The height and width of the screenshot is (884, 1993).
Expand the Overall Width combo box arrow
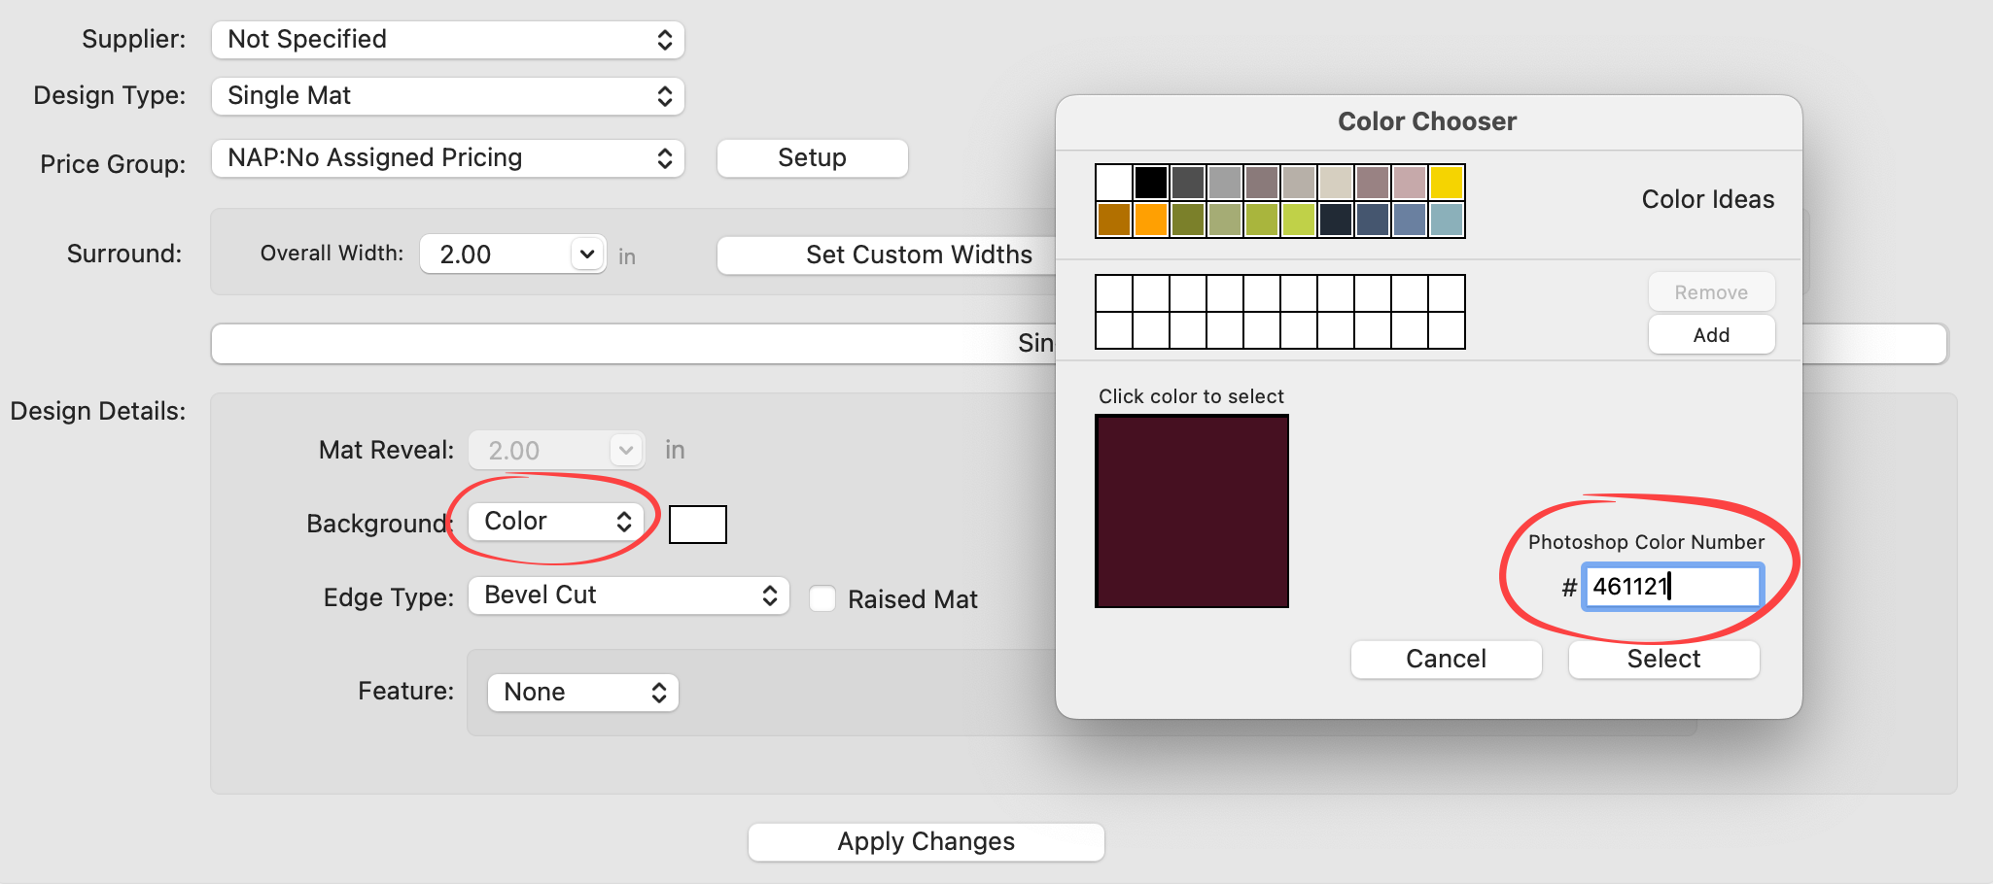point(586,255)
